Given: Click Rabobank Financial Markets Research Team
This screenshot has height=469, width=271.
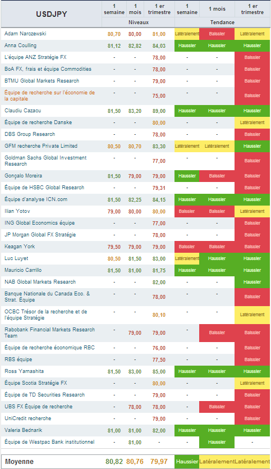Looking at the screenshot, I should click(x=49, y=333).
